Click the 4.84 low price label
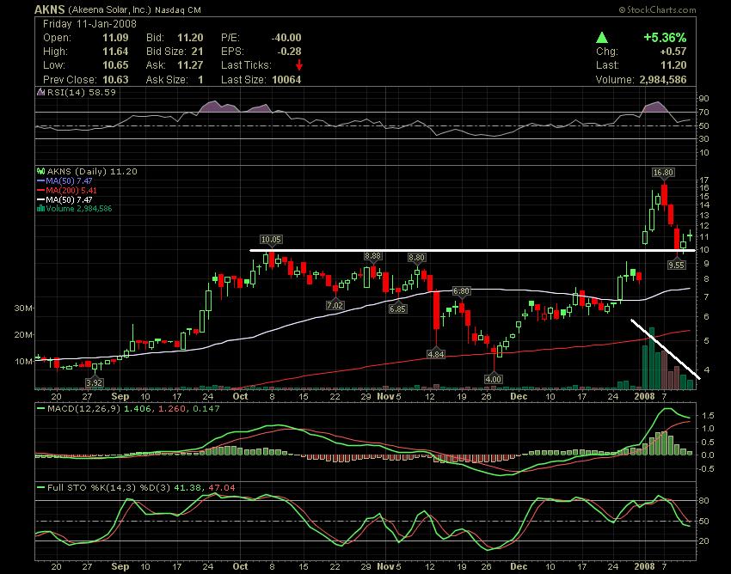The width and height of the screenshot is (731, 574). [x=436, y=354]
